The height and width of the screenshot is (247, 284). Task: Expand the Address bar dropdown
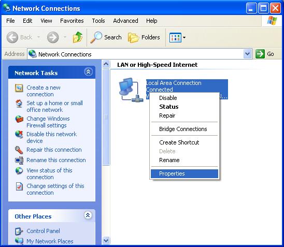coord(247,54)
